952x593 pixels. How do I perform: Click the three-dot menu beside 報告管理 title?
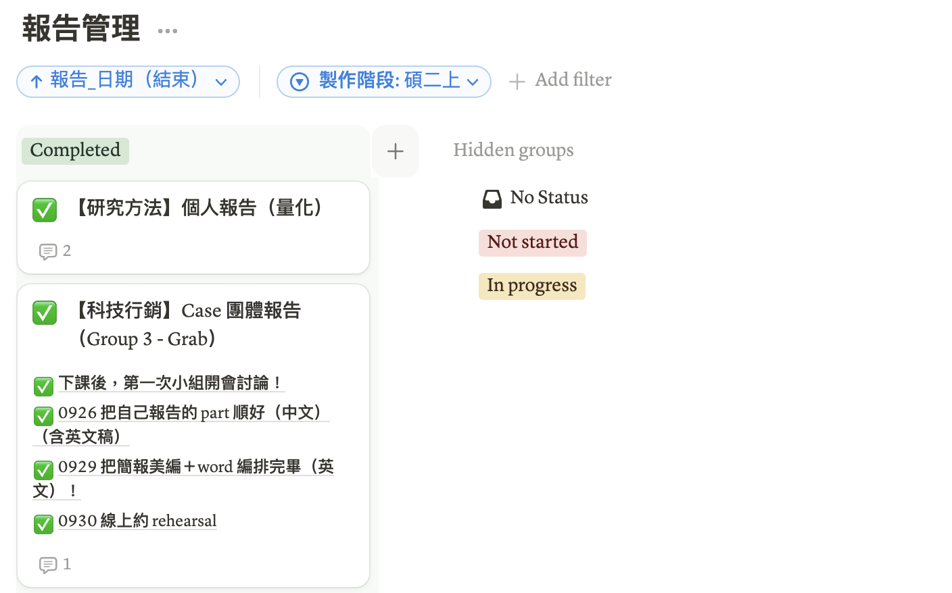coord(167,31)
